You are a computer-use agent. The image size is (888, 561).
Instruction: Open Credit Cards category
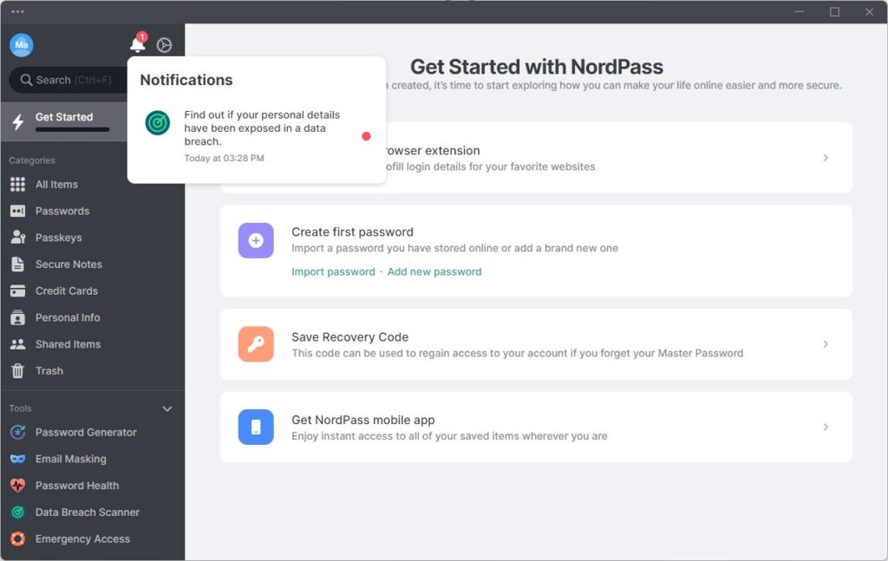tap(66, 290)
